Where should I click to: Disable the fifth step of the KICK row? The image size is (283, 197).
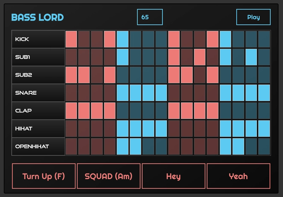tap(123, 39)
